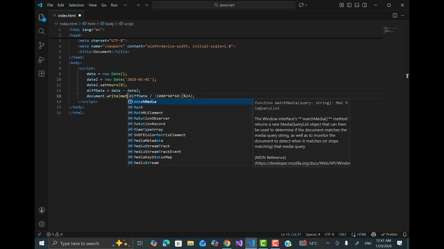Click the Spaces: 4 indentation setting
The image size is (444, 249).
coord(313,234)
